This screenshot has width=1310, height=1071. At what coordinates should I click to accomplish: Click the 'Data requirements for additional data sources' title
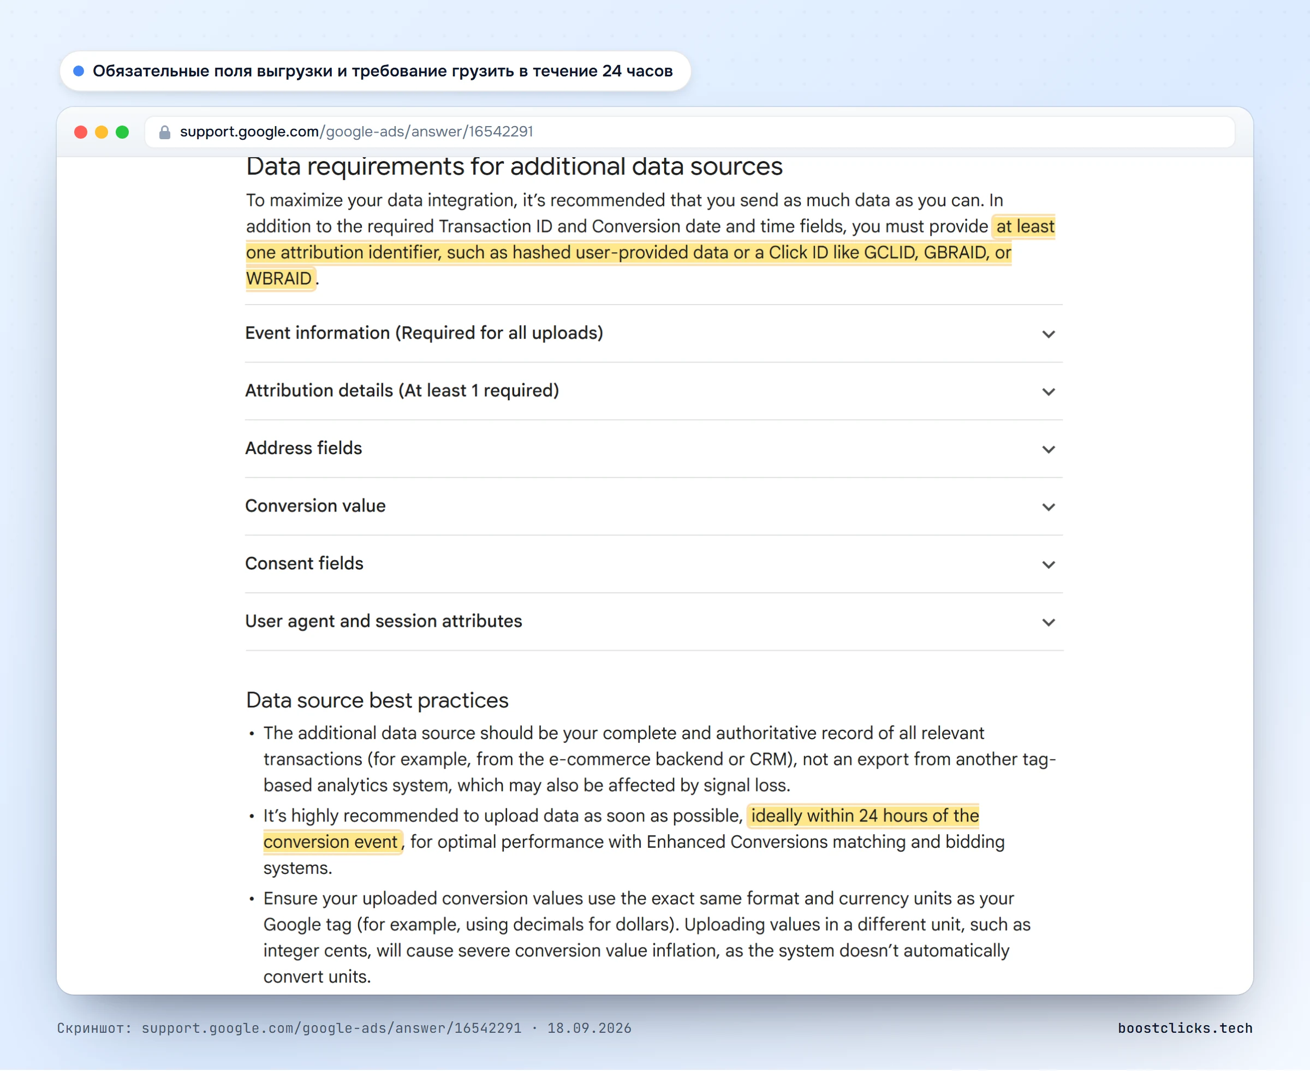click(514, 166)
